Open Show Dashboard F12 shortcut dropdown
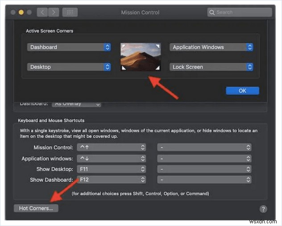The width and height of the screenshot is (282, 226). pos(111,180)
